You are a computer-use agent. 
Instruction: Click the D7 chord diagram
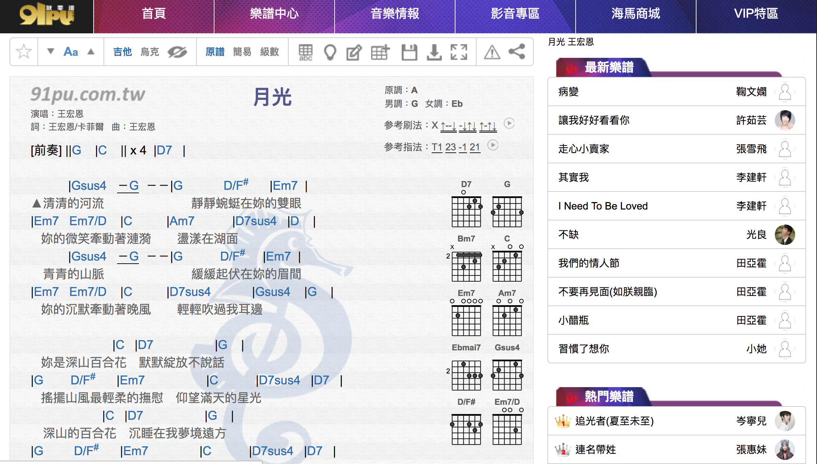466,204
